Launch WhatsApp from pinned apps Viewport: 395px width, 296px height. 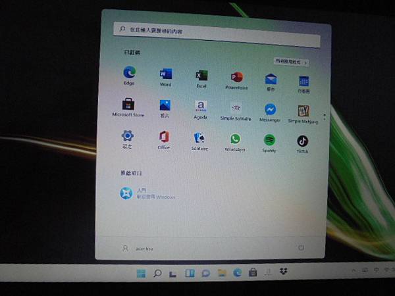(x=235, y=142)
